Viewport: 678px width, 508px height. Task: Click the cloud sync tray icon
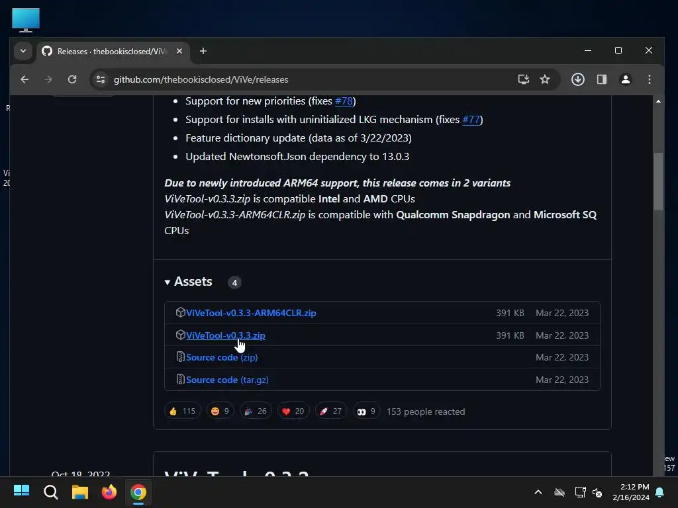(559, 492)
